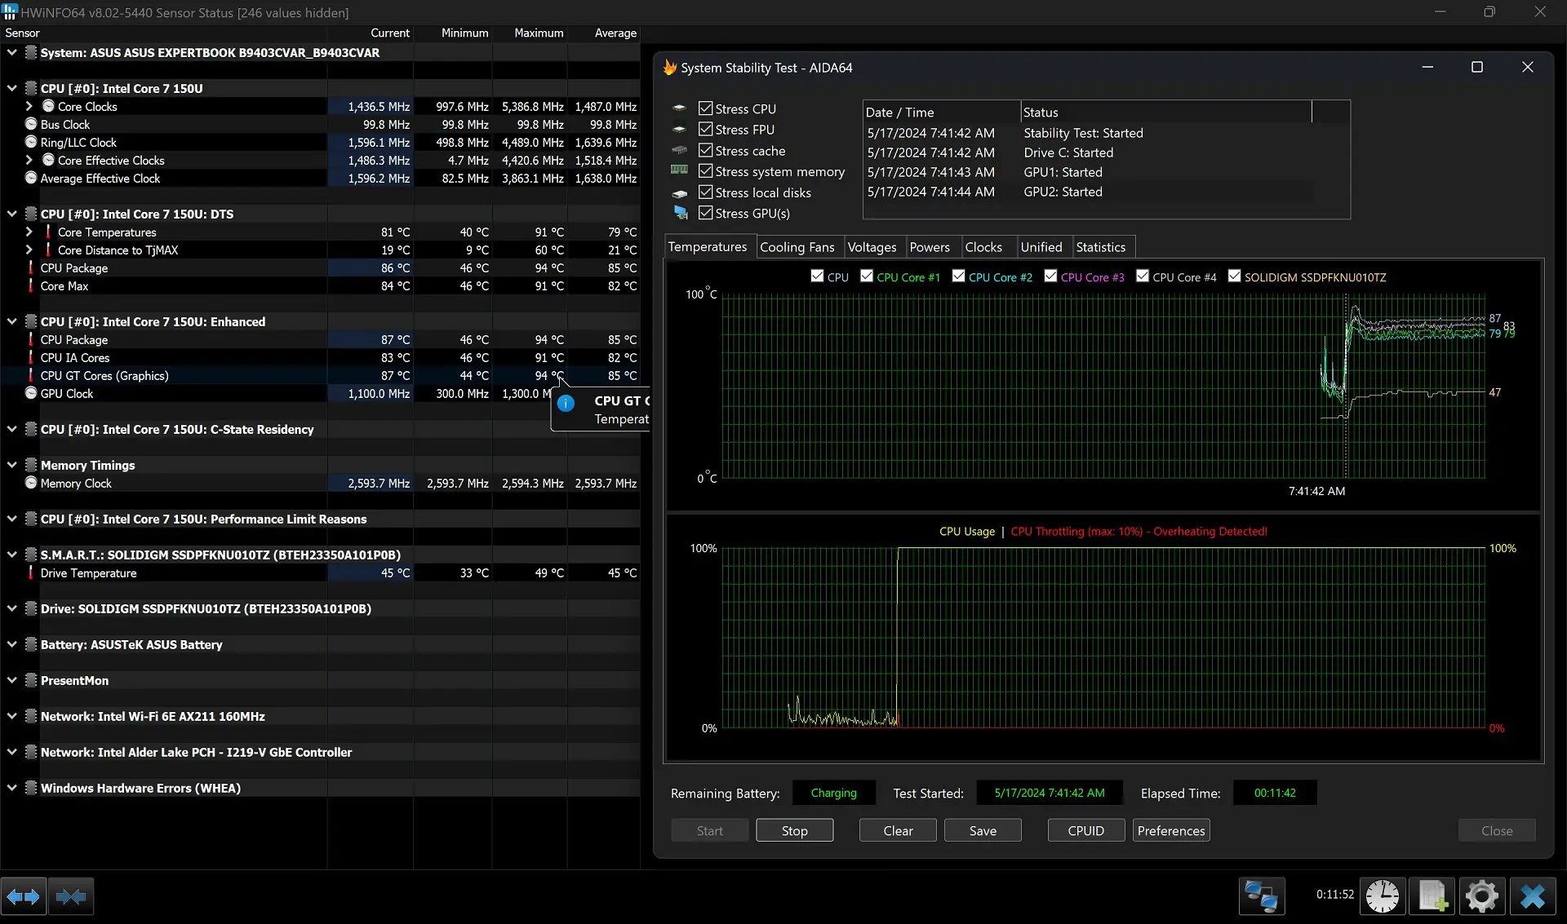This screenshot has width=1567, height=924.
Task: Expand the Core Effective Clocks row
Action: [29, 160]
